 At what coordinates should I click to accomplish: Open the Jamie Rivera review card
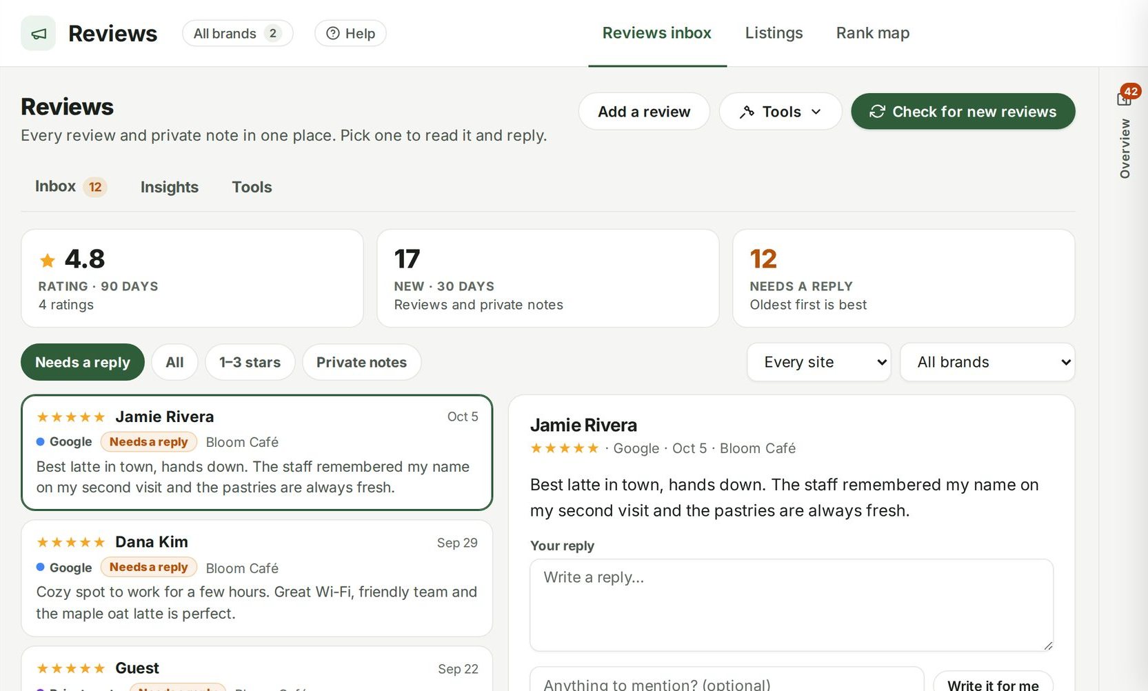(257, 452)
